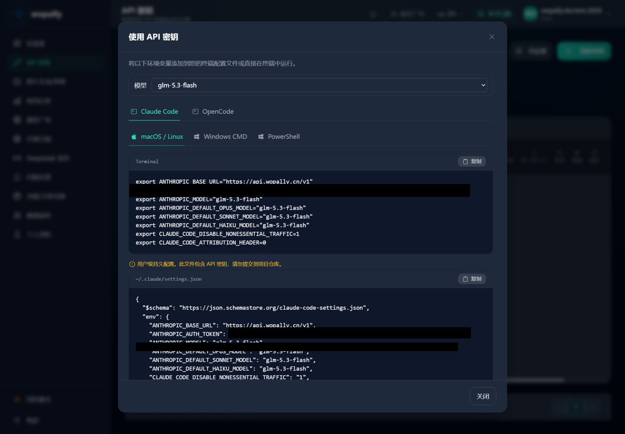The height and width of the screenshot is (434, 625).
Task: Click the "env": { line in settings.json
Action: [156, 317]
